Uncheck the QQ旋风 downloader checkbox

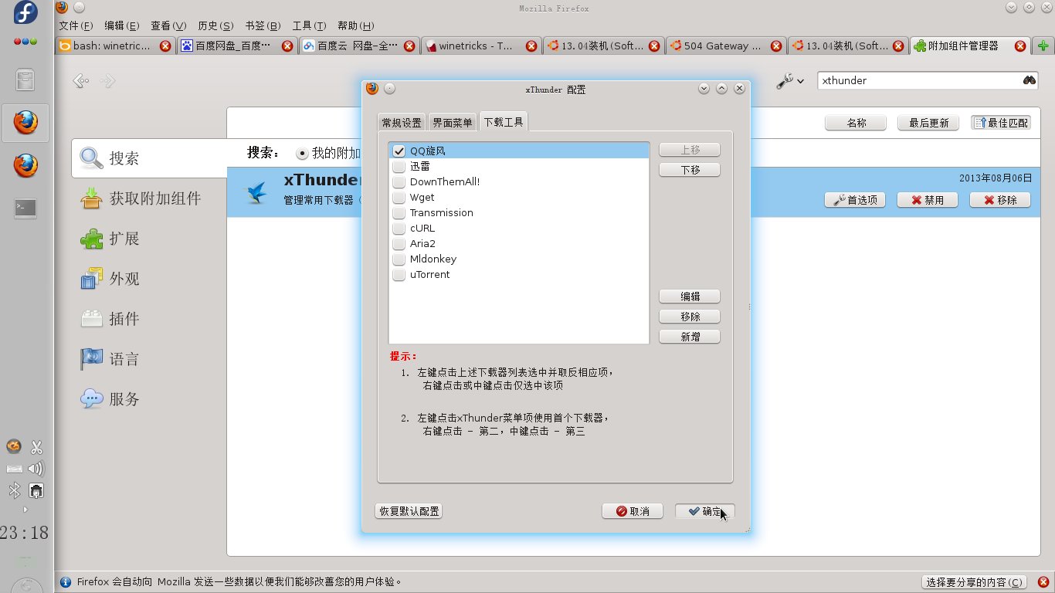click(x=399, y=151)
